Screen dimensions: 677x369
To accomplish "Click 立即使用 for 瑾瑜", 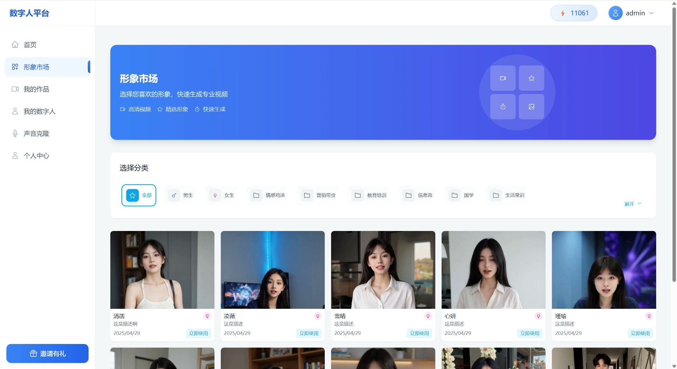I will 640,333.
